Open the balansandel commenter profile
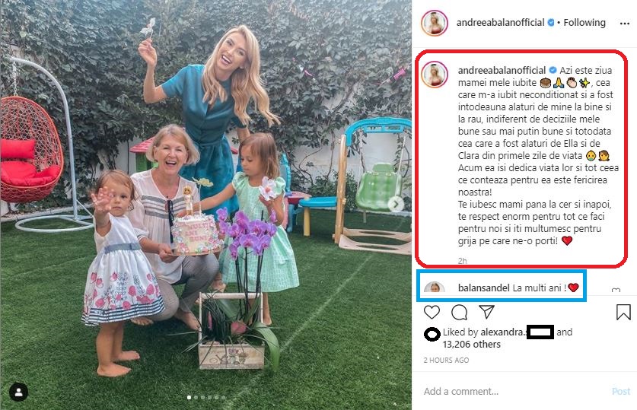The width and height of the screenshot is (637, 410). [483, 288]
